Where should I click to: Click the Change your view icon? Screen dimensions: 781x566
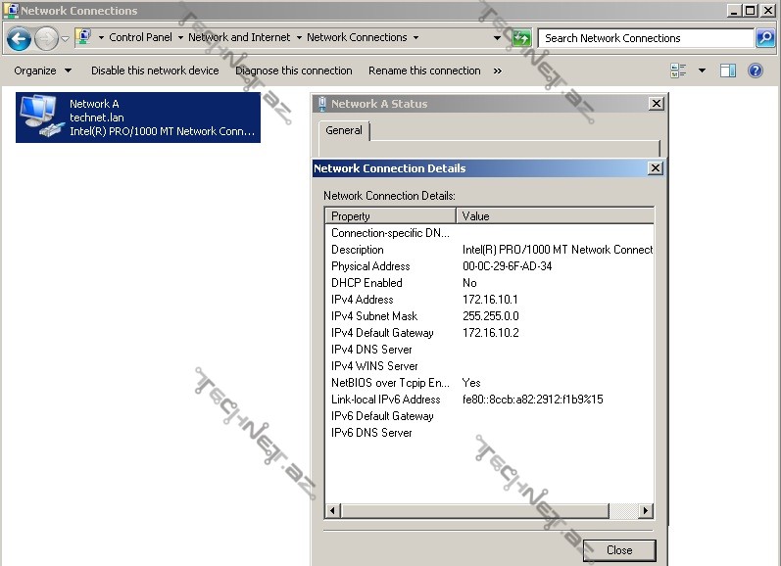(678, 71)
